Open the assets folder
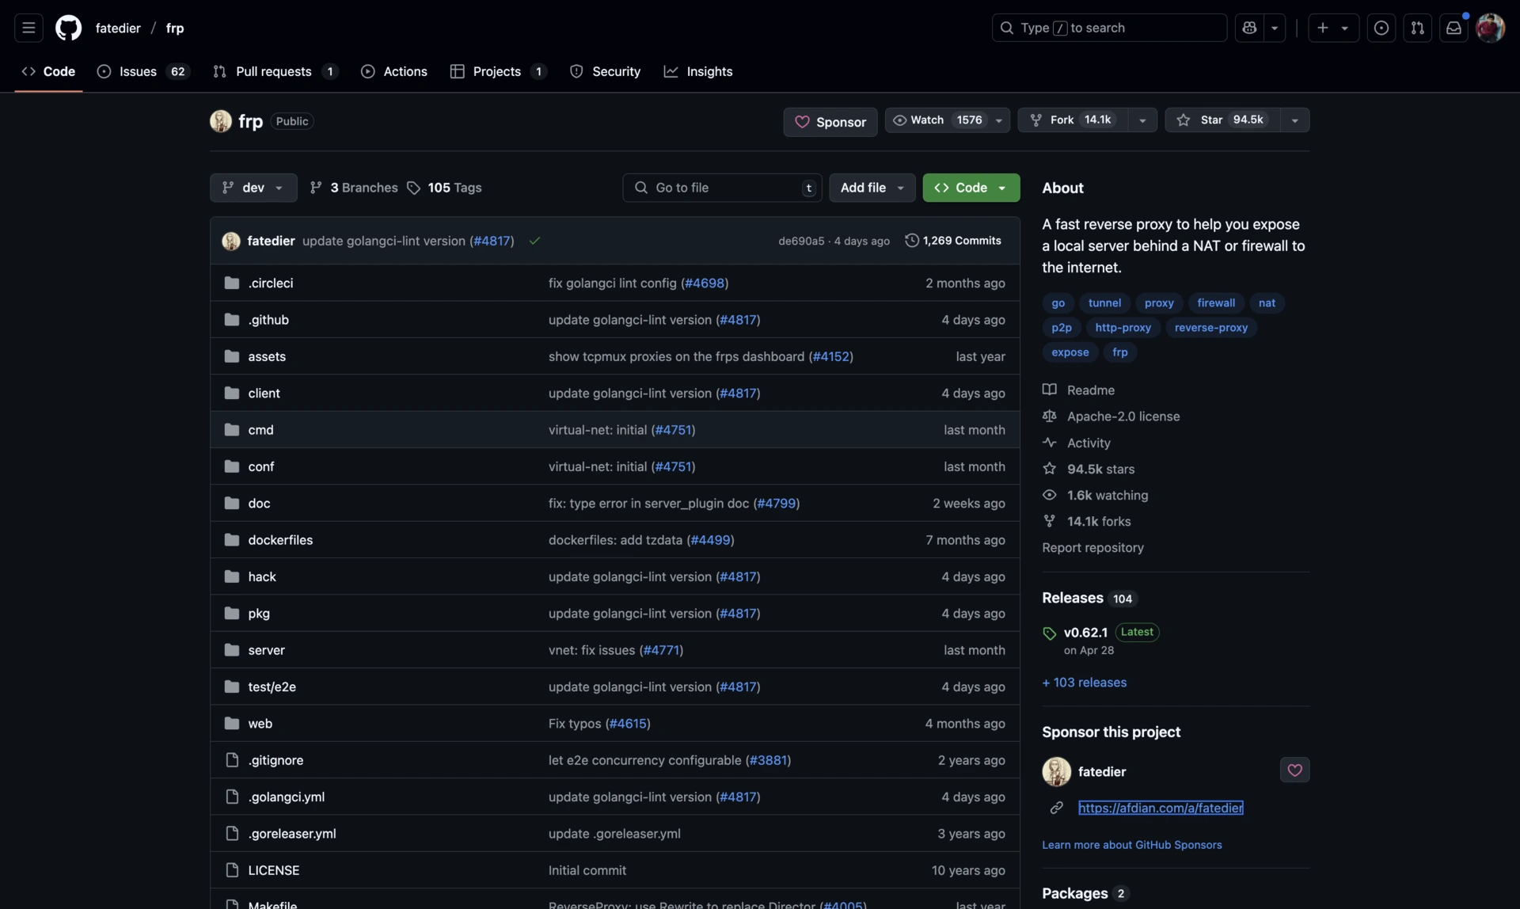 267,356
